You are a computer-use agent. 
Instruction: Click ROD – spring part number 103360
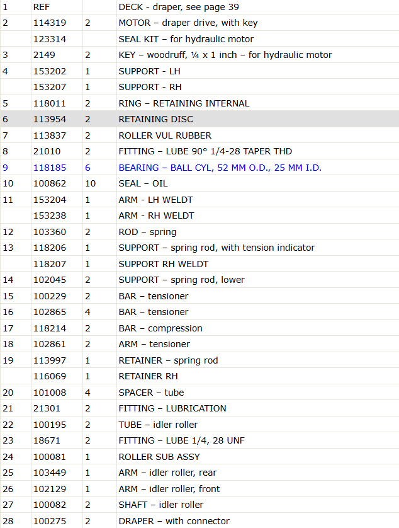point(50,232)
